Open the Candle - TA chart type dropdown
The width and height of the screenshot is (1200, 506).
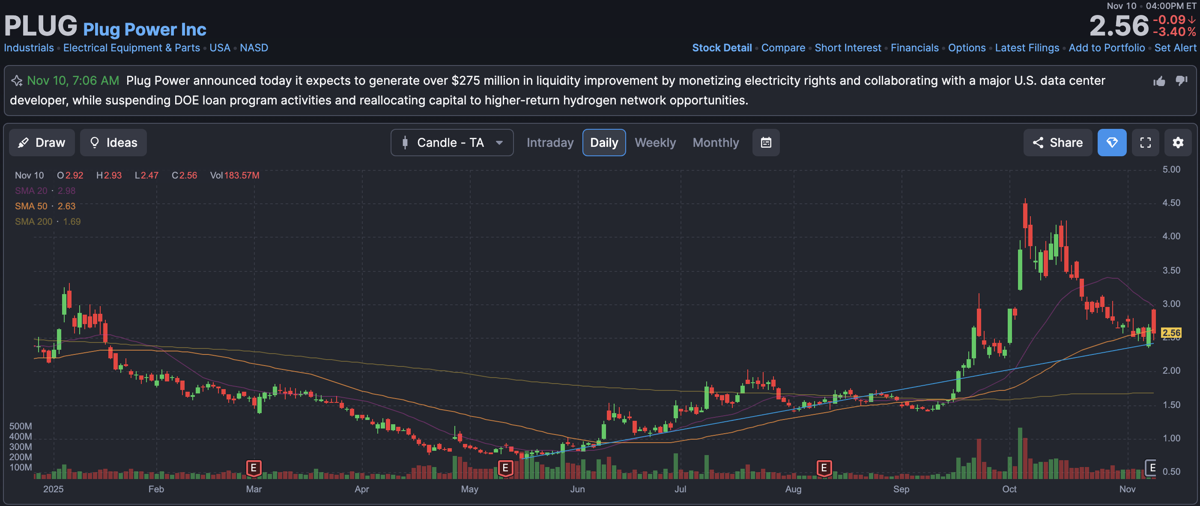[452, 143]
